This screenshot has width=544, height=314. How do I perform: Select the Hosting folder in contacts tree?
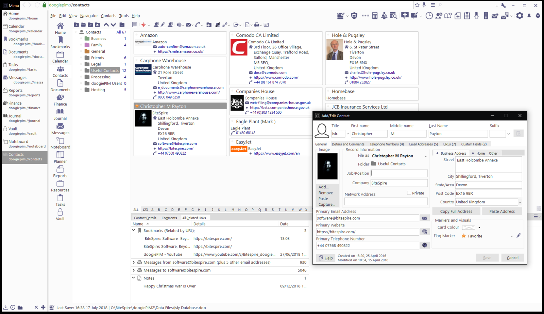tap(98, 90)
